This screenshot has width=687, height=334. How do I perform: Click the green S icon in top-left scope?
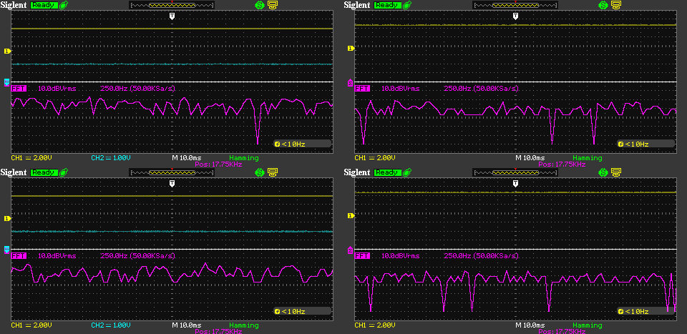tap(259, 5)
